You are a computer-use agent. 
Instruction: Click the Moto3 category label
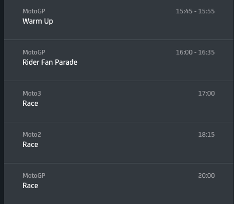point(32,94)
